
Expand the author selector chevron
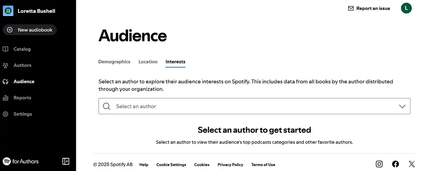pyautogui.click(x=402, y=106)
